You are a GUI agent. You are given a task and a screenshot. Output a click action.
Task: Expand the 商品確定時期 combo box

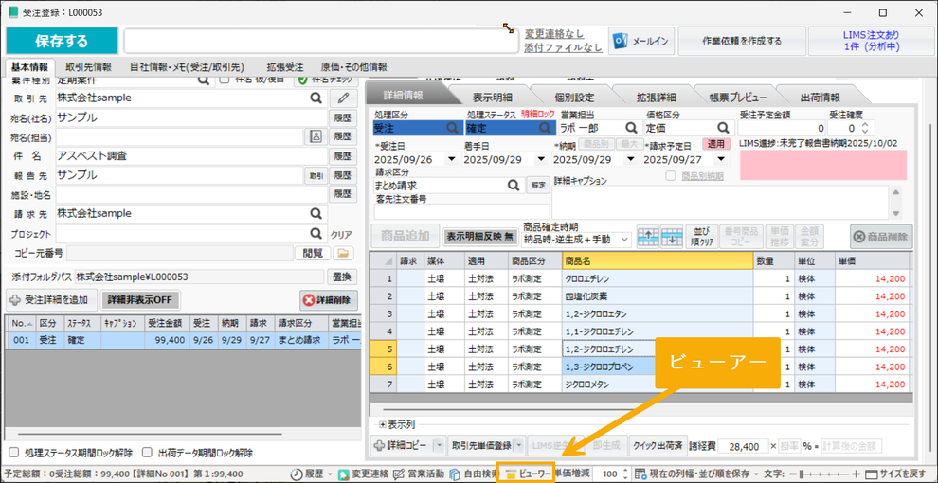(623, 240)
